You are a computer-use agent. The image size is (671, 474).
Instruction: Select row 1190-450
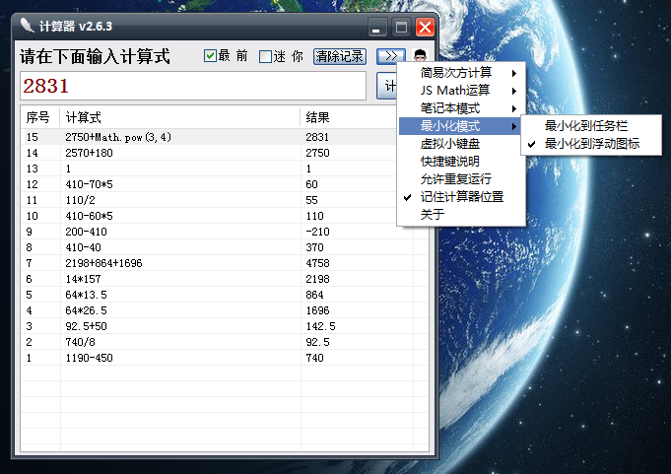(225, 358)
